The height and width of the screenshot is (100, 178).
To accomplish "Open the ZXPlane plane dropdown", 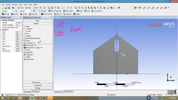I will click(13, 11).
